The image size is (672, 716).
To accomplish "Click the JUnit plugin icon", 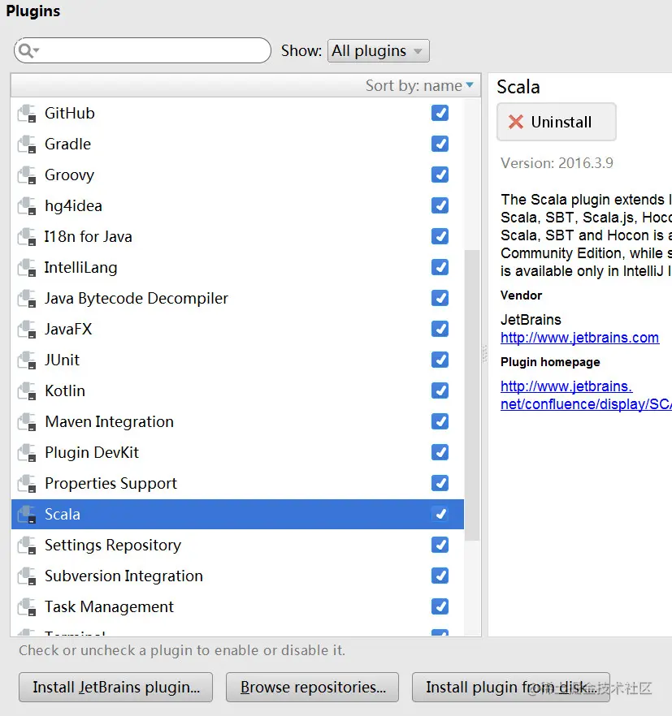I will (x=27, y=360).
